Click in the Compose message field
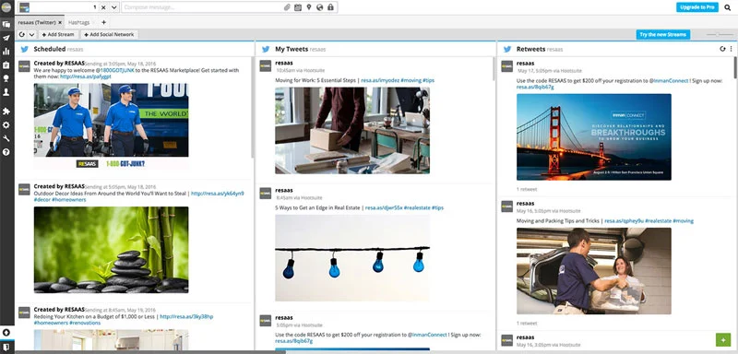 point(202,7)
